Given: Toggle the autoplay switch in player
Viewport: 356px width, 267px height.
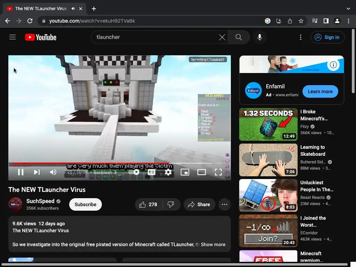Looking at the screenshot, I should [x=134, y=172].
